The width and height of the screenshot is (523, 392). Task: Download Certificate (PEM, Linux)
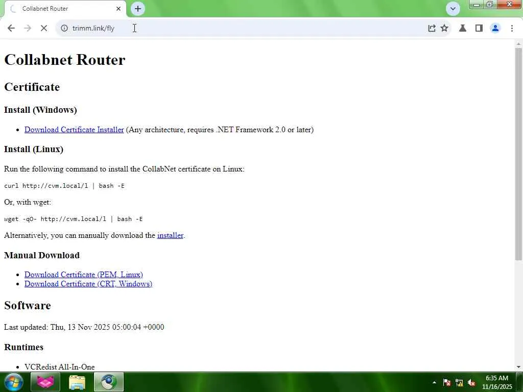(84, 275)
